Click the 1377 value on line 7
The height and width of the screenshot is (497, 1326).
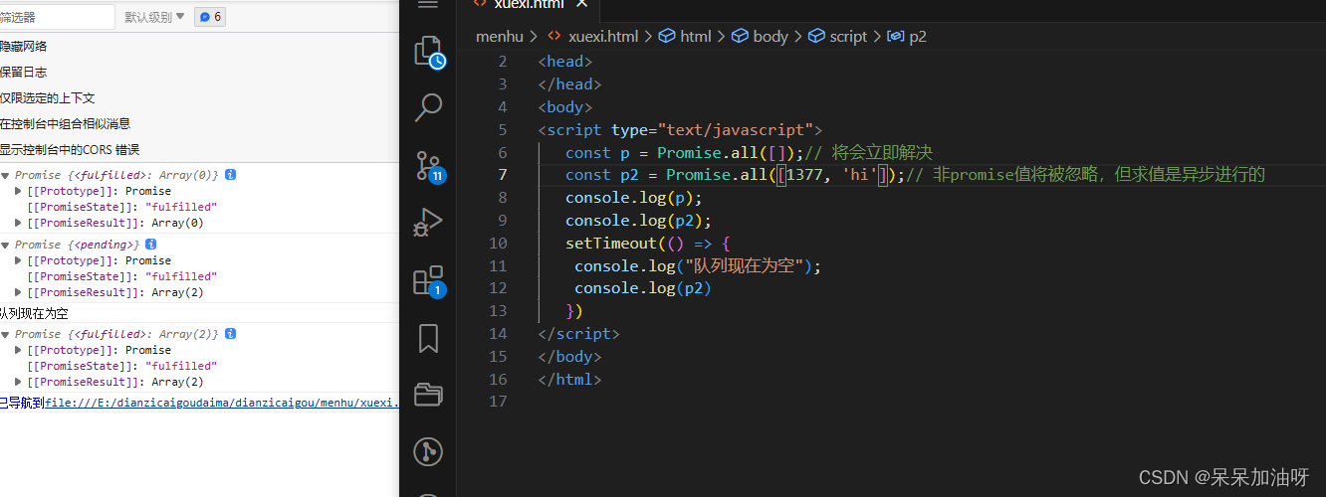click(805, 175)
